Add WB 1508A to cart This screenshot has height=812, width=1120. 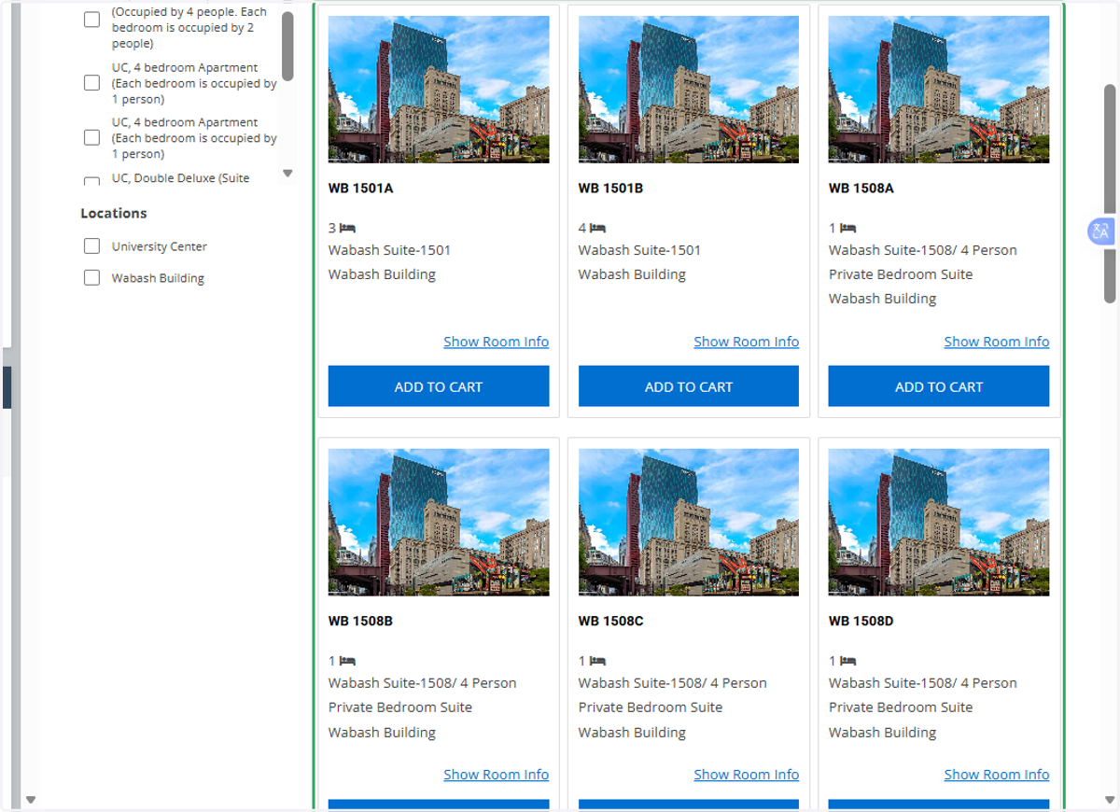coord(939,386)
